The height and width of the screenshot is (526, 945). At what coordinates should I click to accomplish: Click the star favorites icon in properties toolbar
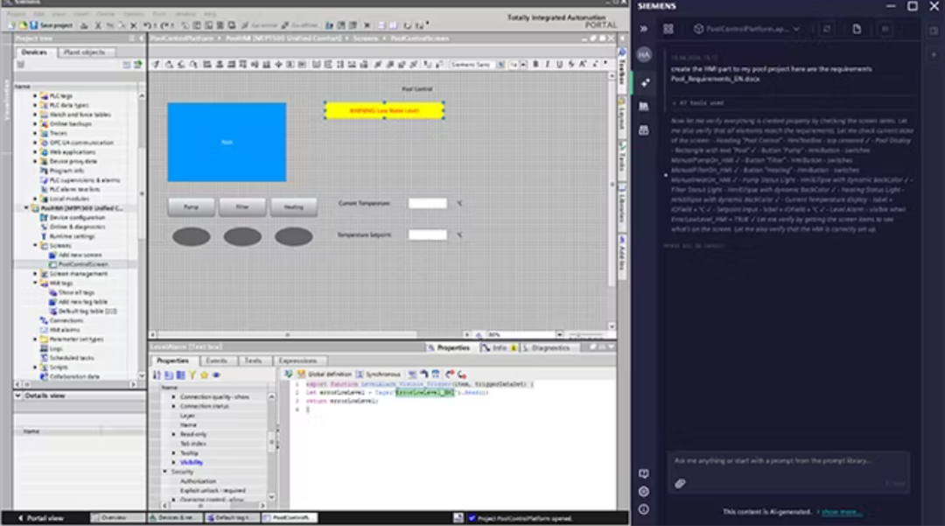[x=204, y=375]
